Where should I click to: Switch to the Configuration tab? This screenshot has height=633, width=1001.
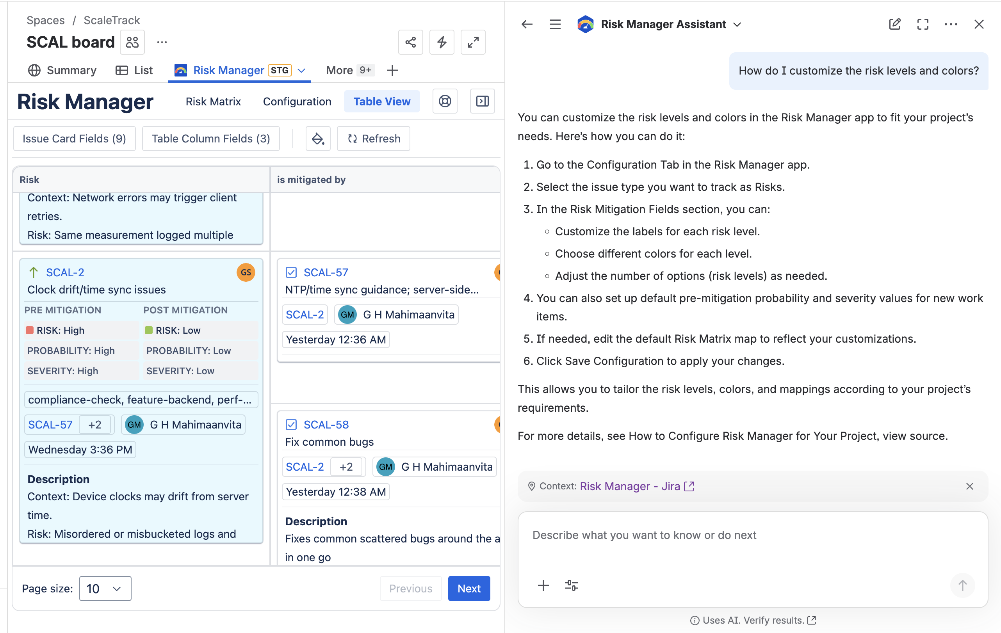[x=297, y=101]
